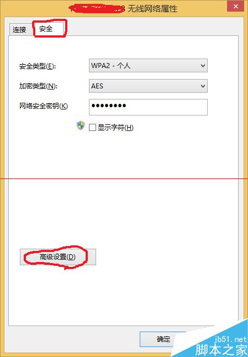Screen dimensions: 248x357
Task: Click the 安全类型(E) label
Action: [x=38, y=66]
